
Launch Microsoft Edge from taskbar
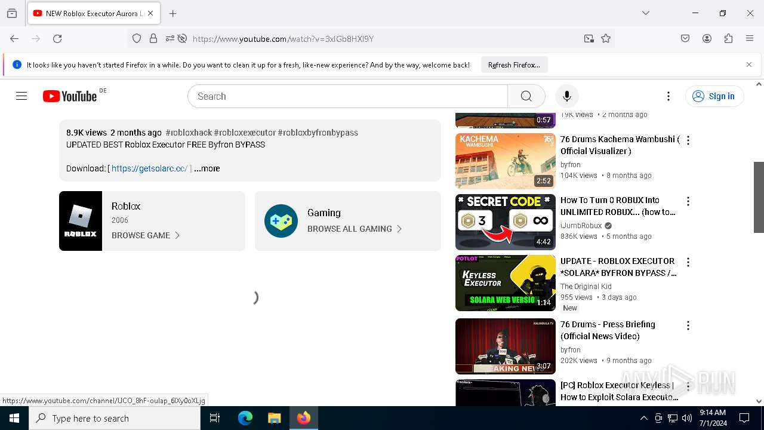pos(245,418)
